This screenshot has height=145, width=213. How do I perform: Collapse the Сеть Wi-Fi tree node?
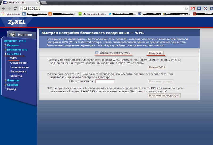click(x=5, y=54)
